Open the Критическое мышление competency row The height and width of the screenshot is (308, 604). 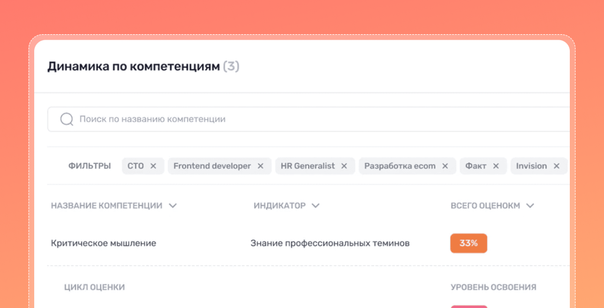tap(104, 243)
